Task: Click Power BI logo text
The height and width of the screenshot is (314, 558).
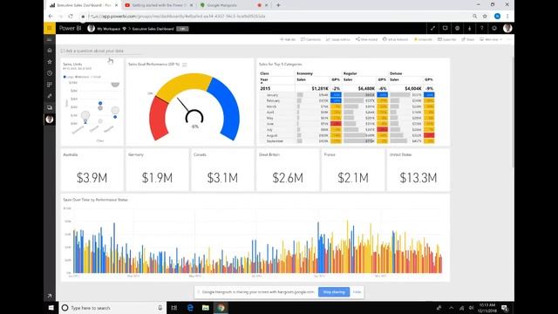Action: coord(70,28)
